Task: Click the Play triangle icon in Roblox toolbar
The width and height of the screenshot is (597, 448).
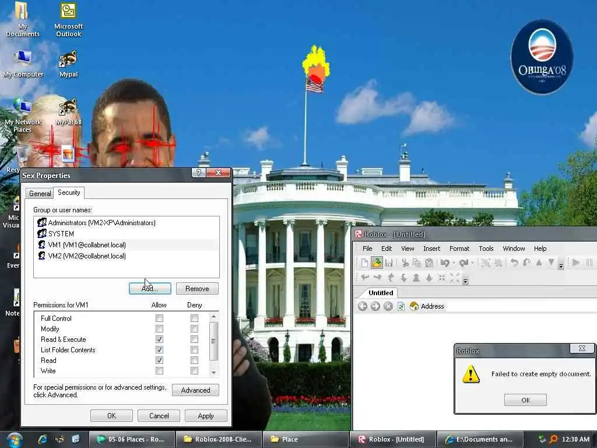Action: [x=576, y=262]
